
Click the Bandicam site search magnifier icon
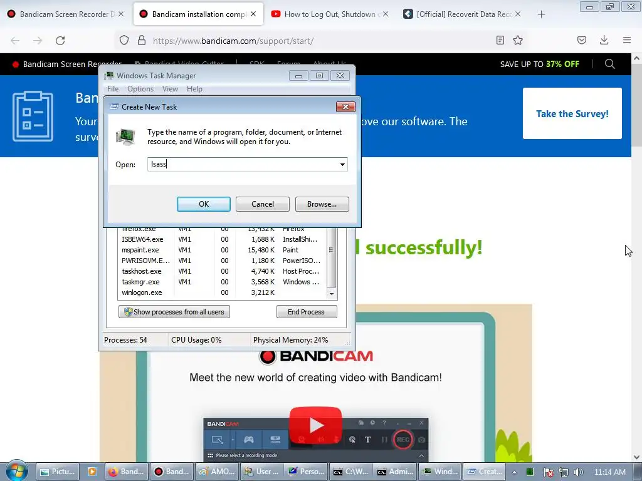609,64
